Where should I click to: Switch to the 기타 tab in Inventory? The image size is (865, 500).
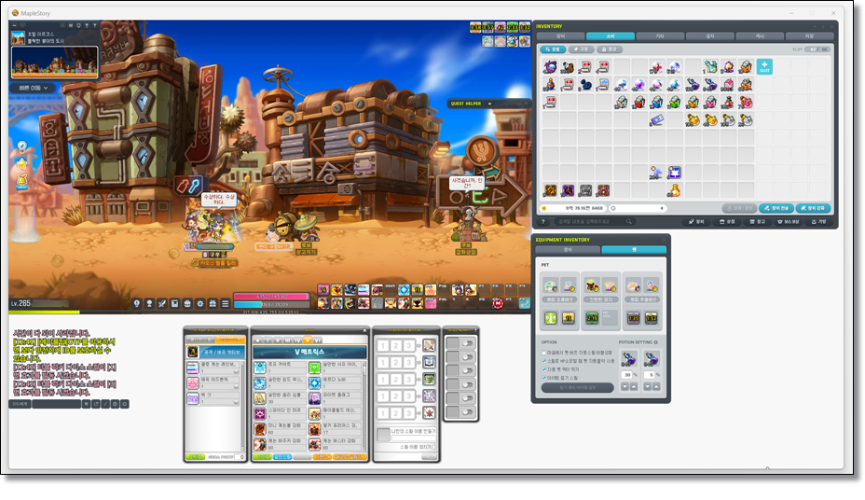click(x=660, y=36)
